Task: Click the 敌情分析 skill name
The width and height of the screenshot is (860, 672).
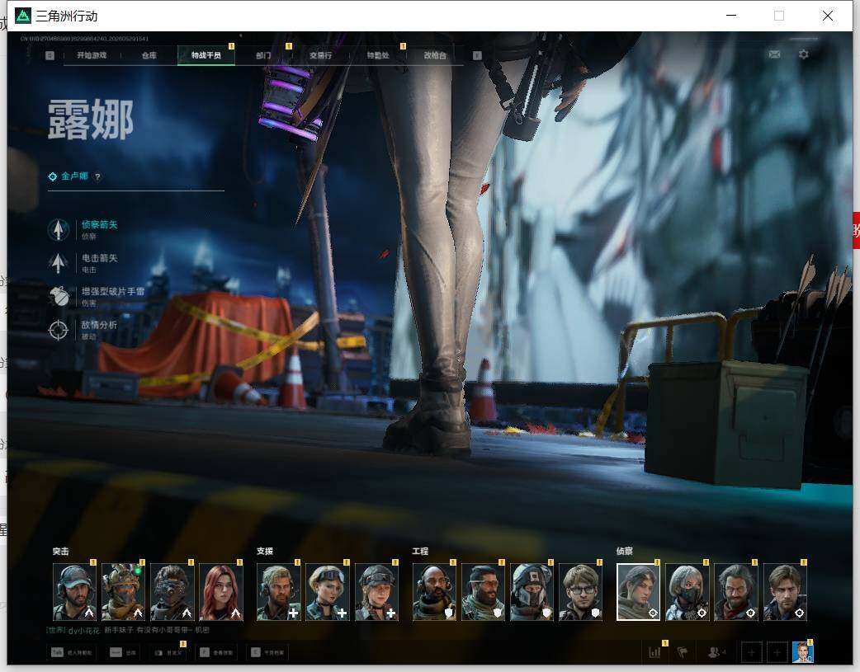Action: 99,325
